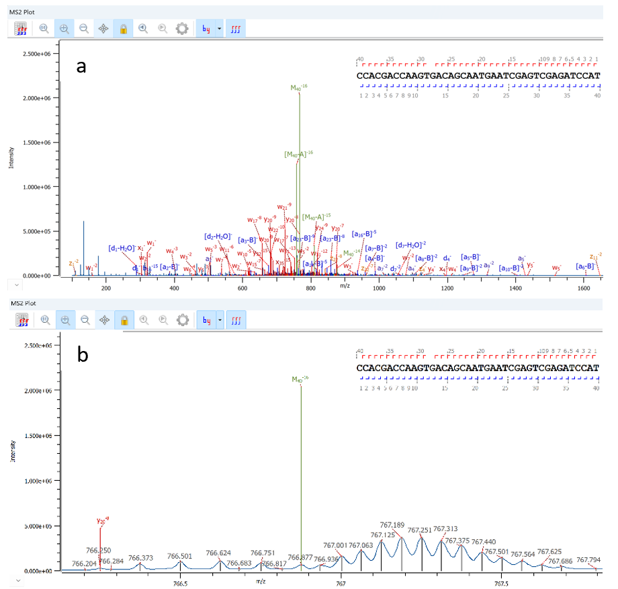This screenshot has height=589, width=618.
Task: Select the [d2-H2O] fragment label in plot a
Action: tap(218, 236)
